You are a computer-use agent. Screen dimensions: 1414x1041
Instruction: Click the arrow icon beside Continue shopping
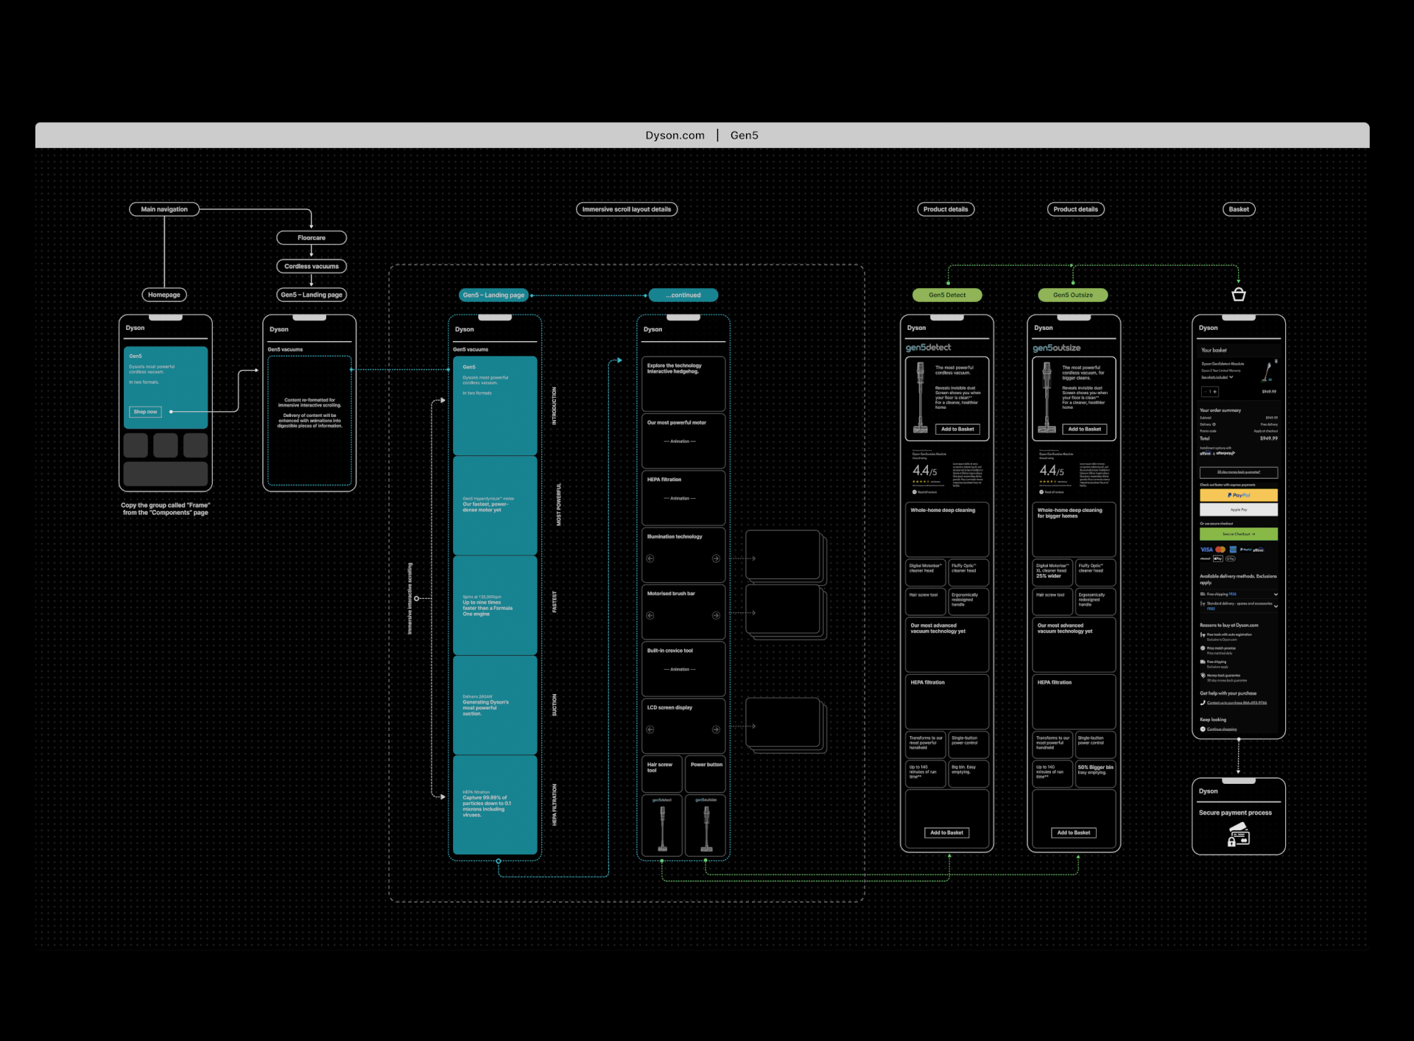click(1203, 729)
